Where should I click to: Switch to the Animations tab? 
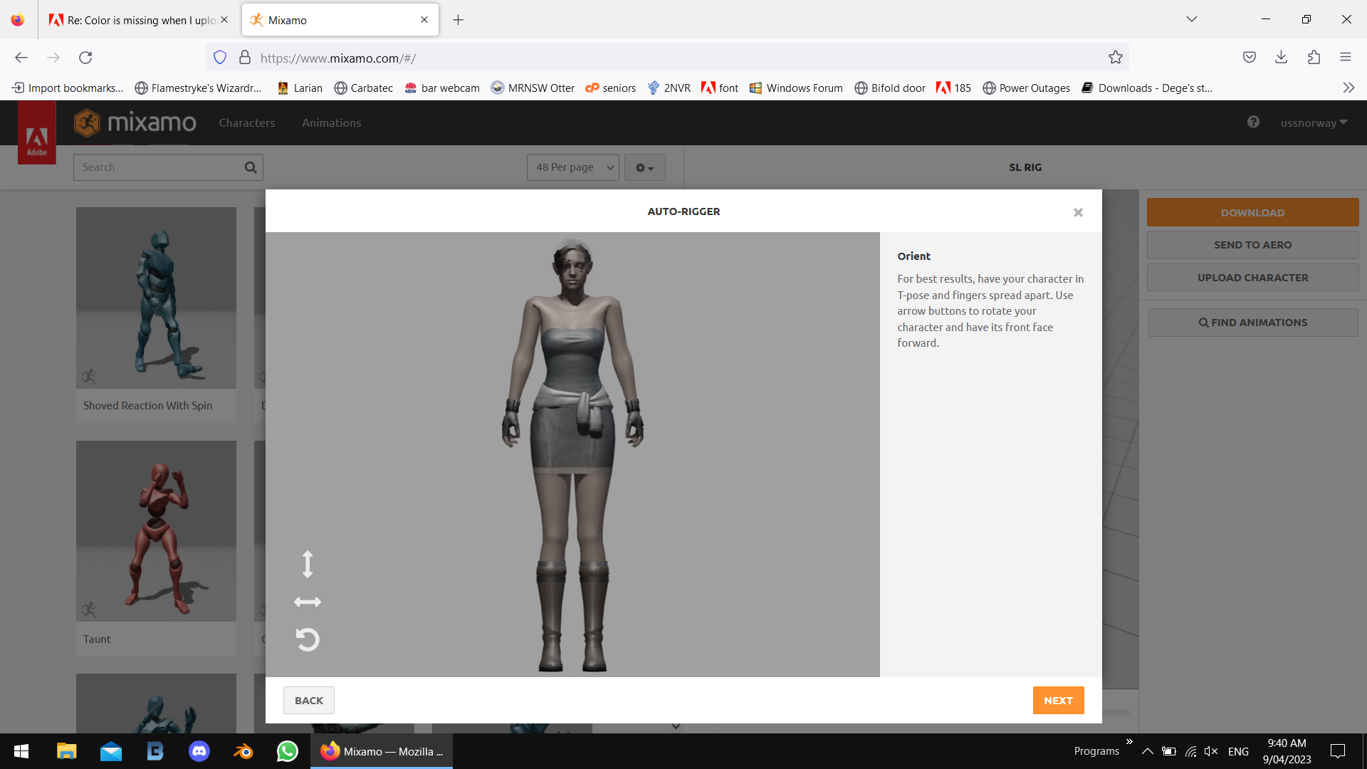[331, 122]
